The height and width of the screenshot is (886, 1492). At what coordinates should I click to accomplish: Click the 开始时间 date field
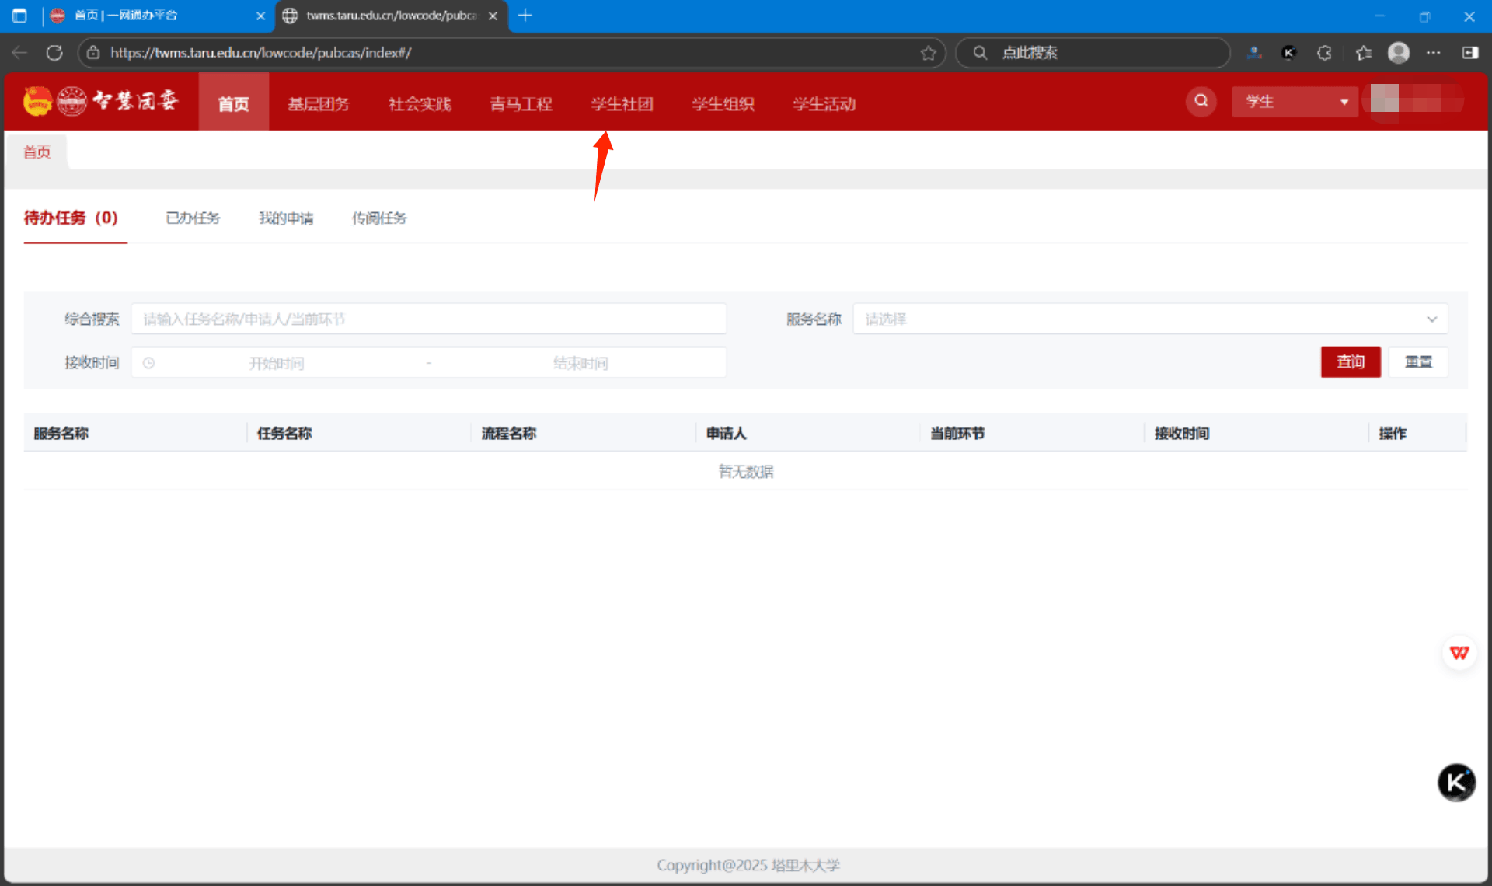click(x=276, y=363)
